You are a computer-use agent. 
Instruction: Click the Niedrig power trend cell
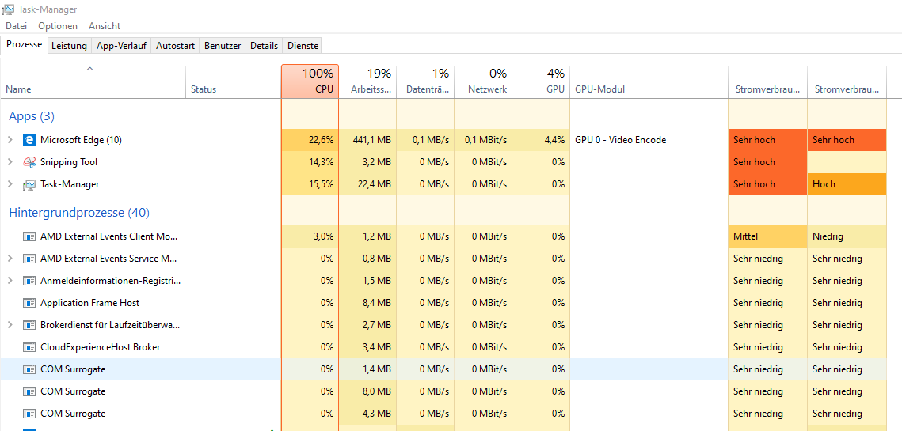coord(847,236)
